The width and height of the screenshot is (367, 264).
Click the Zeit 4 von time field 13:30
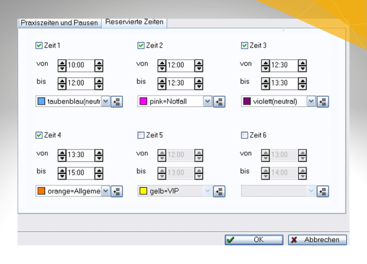coord(80,155)
